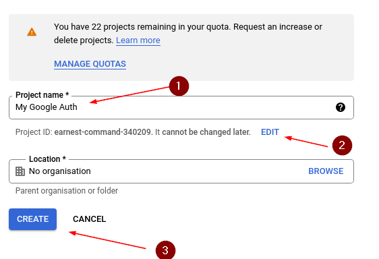
Task: Click the dark red circle numbered 2
Action: [342, 145]
